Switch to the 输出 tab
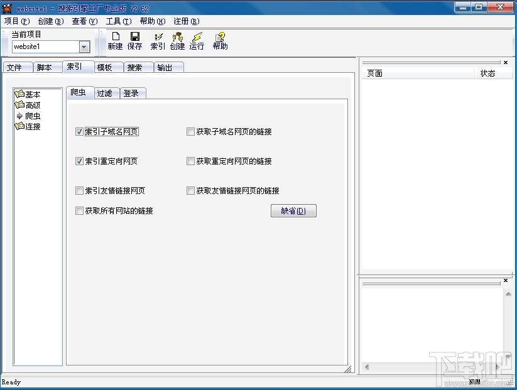 click(x=168, y=68)
